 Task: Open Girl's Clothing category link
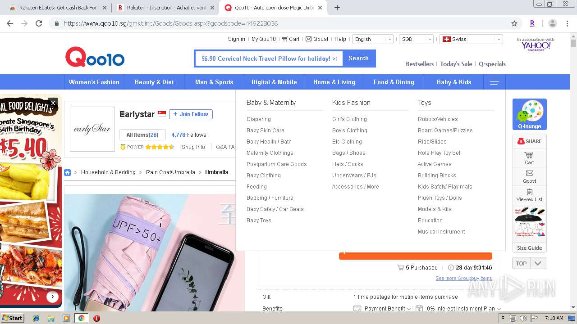pyautogui.click(x=349, y=119)
